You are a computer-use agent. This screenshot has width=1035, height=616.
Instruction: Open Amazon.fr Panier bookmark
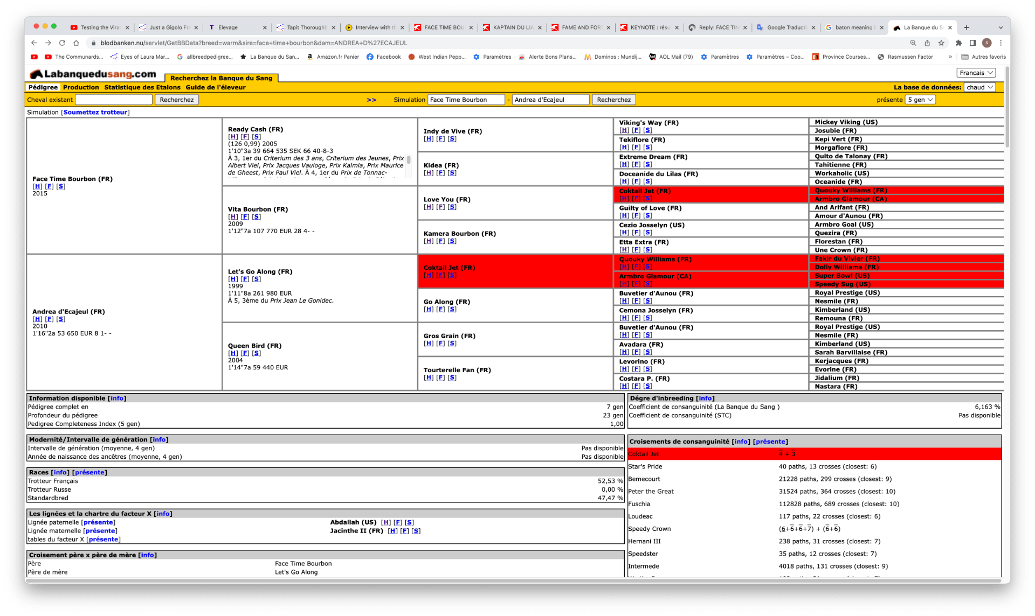coord(333,57)
